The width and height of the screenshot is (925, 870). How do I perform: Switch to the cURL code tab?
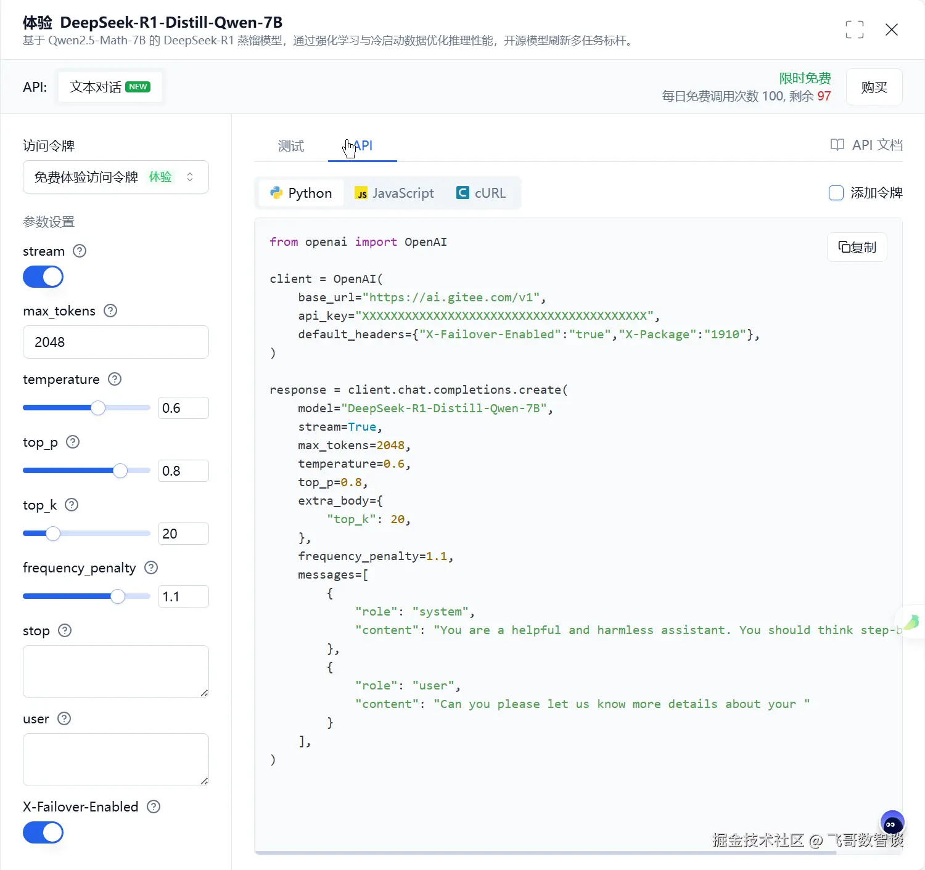click(x=482, y=193)
